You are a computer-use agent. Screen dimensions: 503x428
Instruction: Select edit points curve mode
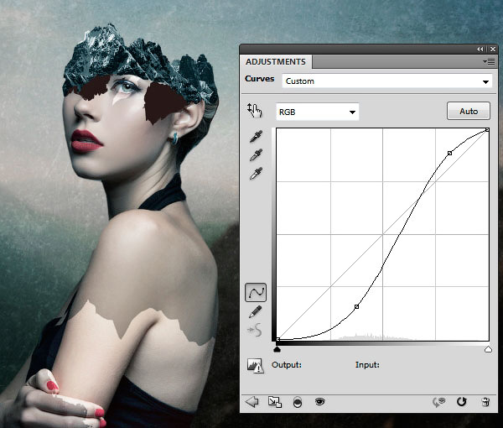click(256, 292)
